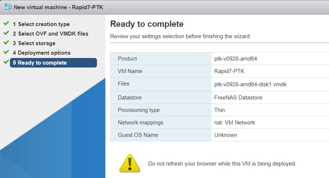This screenshot has width=329, height=178.
Task: Click the nat: VM Network mapping value
Action: click(234, 123)
